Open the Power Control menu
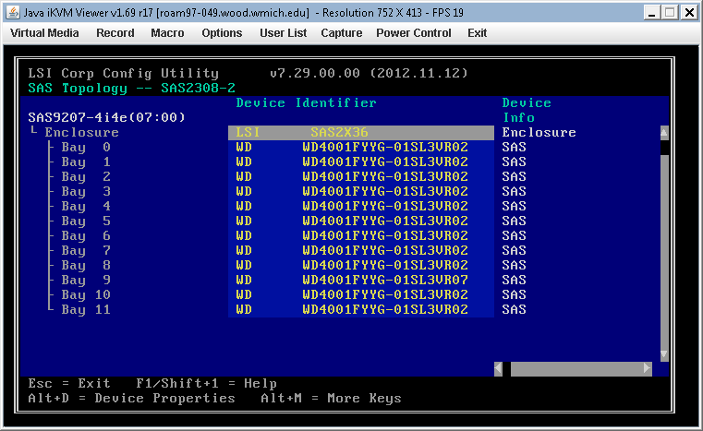703x431 pixels. pyautogui.click(x=413, y=33)
